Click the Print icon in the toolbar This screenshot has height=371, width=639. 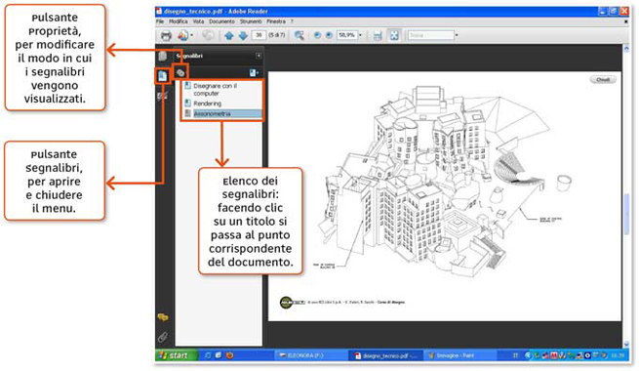[x=166, y=35]
